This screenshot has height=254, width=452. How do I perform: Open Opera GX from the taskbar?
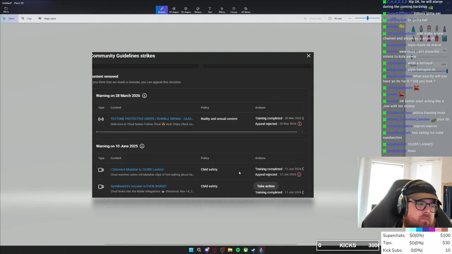[214, 250]
